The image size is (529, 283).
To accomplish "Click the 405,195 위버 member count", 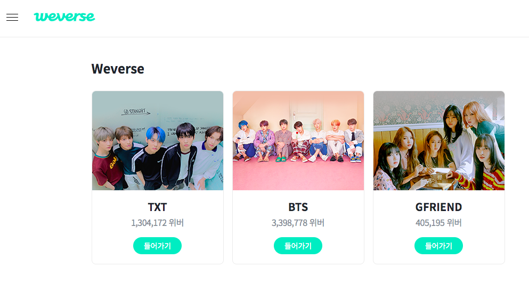I will pos(438,223).
